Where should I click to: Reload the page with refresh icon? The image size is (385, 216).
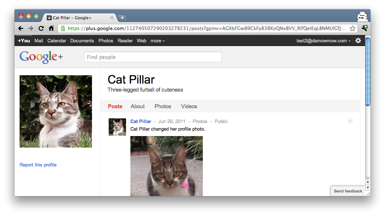(41, 28)
